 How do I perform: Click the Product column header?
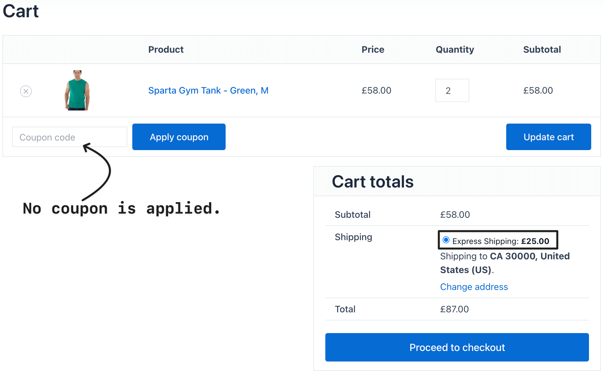(x=166, y=49)
